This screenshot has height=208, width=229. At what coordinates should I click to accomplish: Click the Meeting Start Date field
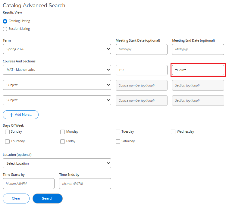[x=141, y=49]
